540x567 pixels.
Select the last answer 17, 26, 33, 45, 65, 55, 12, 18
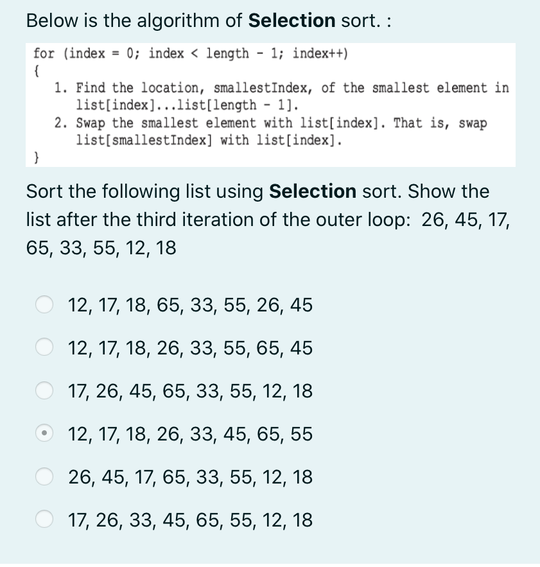tap(188, 519)
